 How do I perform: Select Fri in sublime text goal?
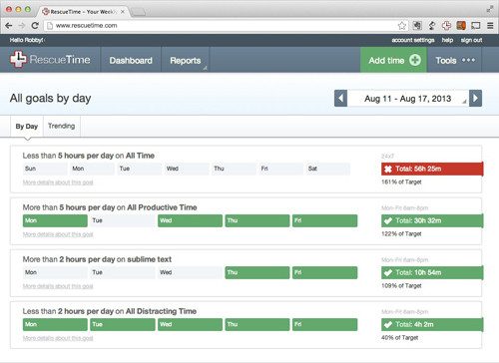pos(324,272)
